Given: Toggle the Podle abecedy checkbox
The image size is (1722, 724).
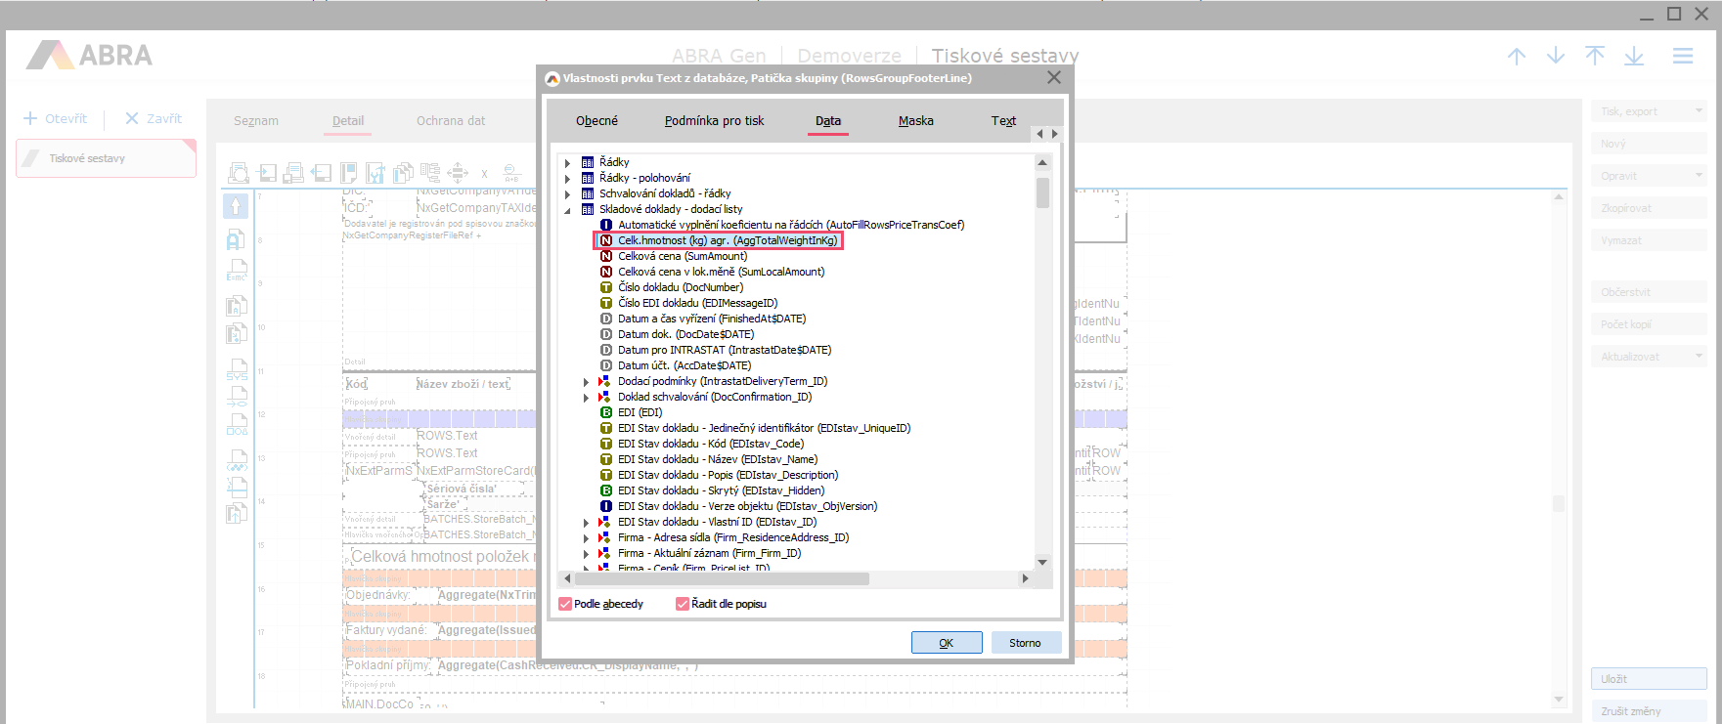Looking at the screenshot, I should tap(565, 604).
